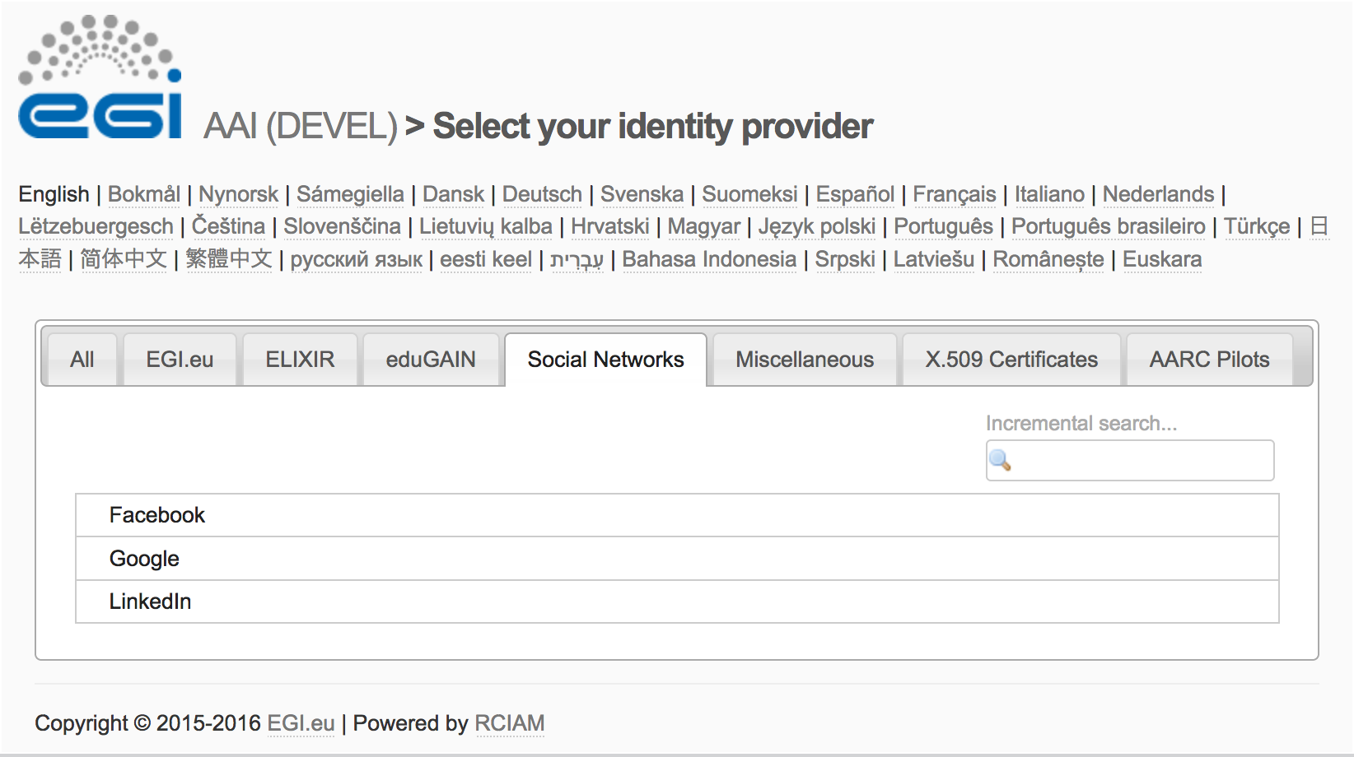Switch language to Svenska
Screen dimensions: 1354x757
(642, 194)
